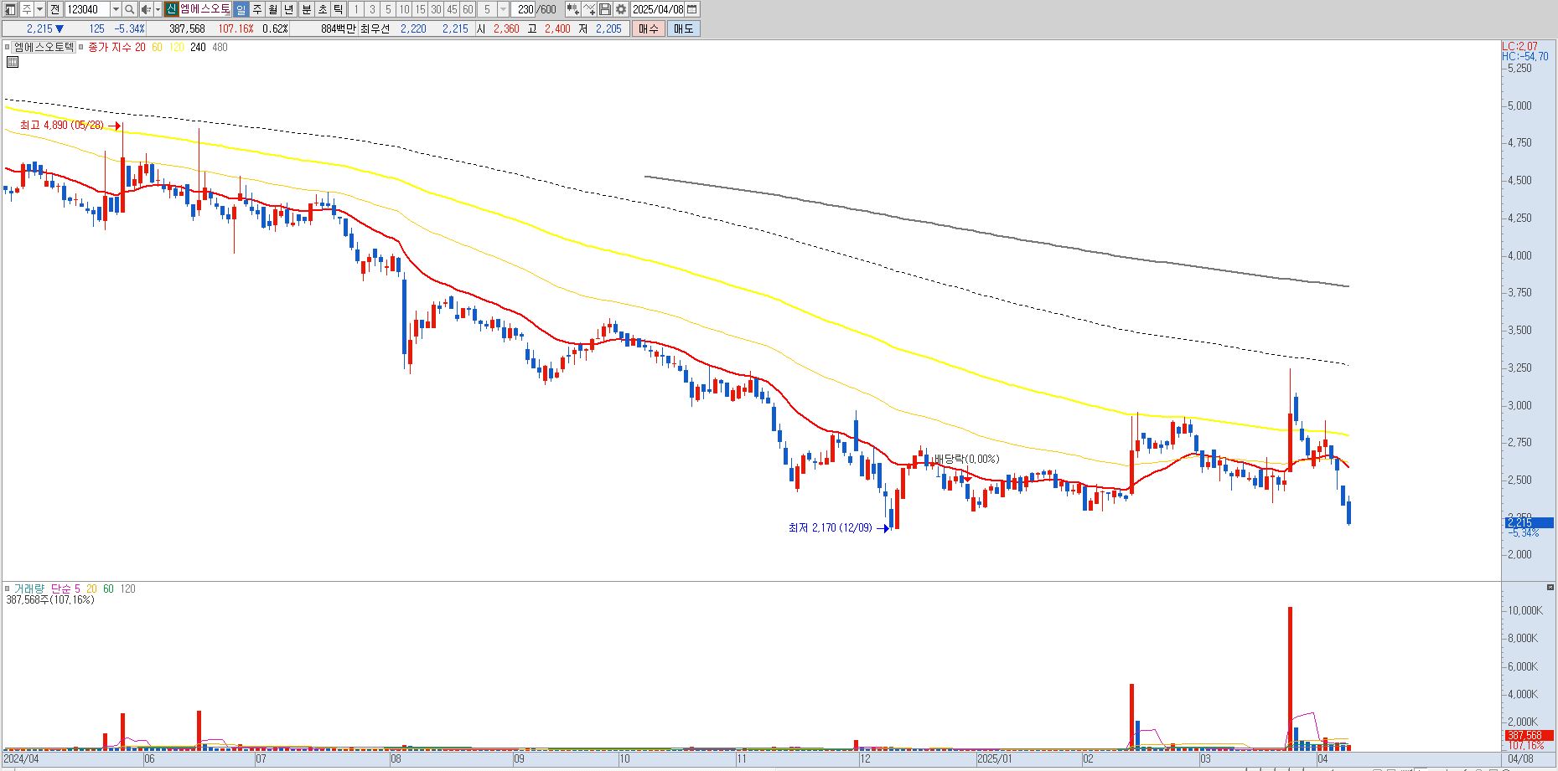Switch to minute '분' chart
Screen dimensions: 1558x771
(306, 9)
